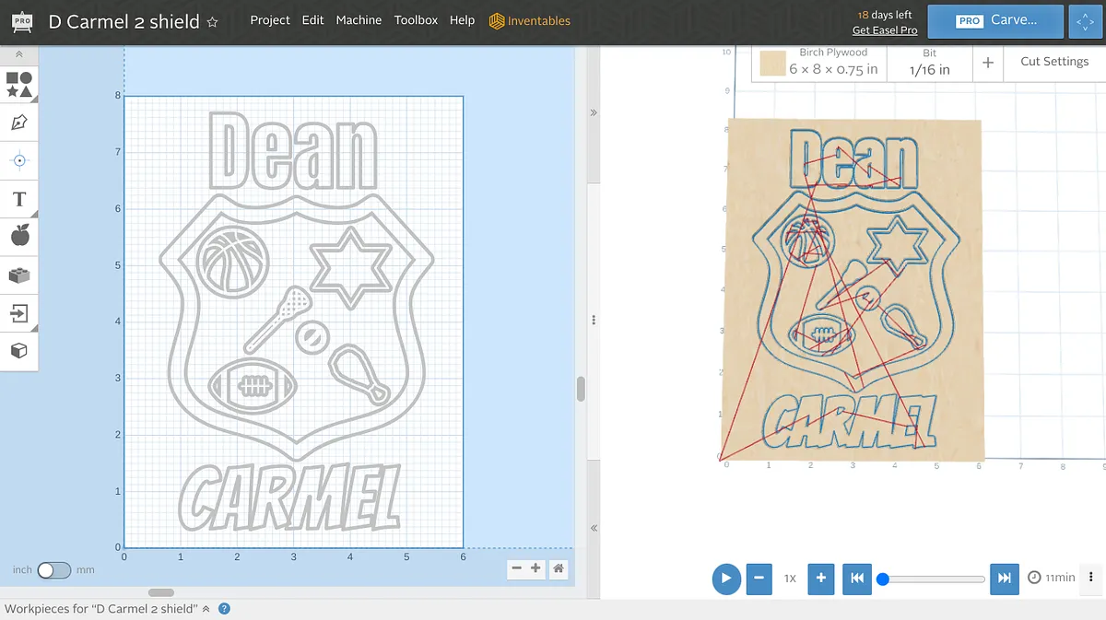Favorite the project with the star icon

click(x=213, y=22)
